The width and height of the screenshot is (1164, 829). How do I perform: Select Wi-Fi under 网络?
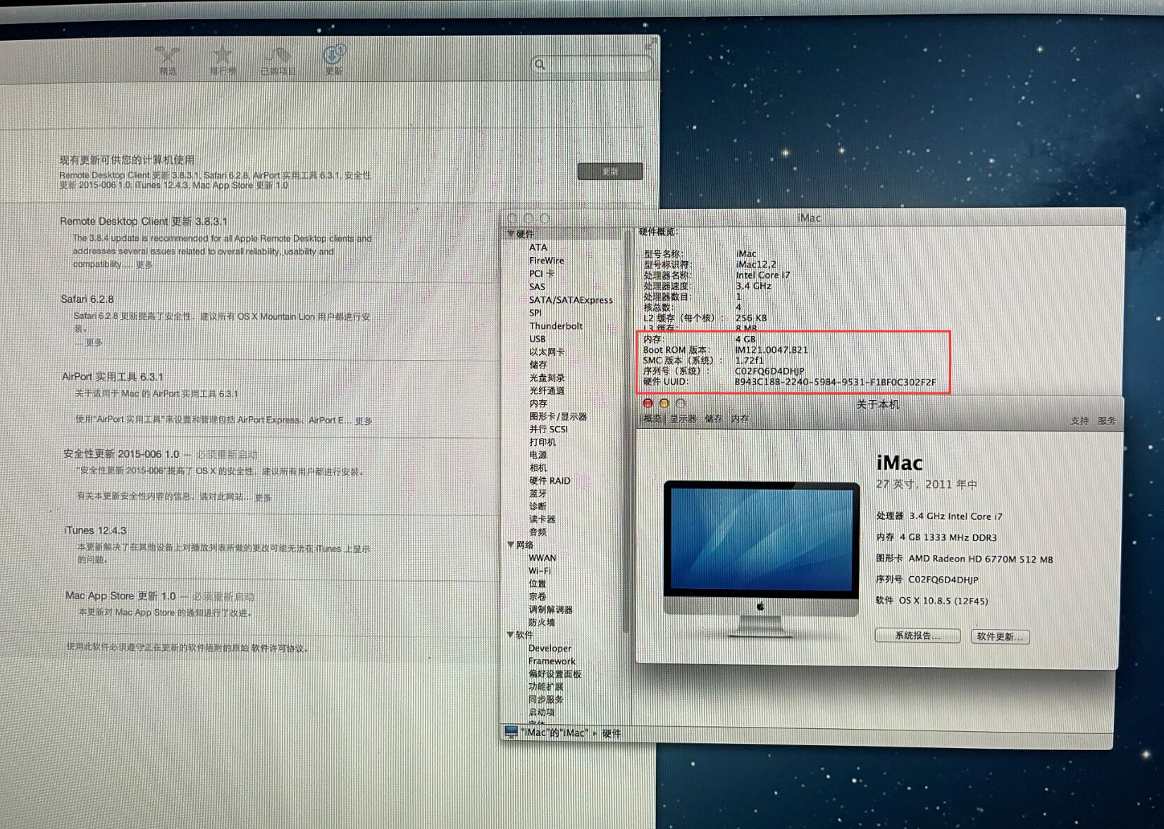click(540, 571)
